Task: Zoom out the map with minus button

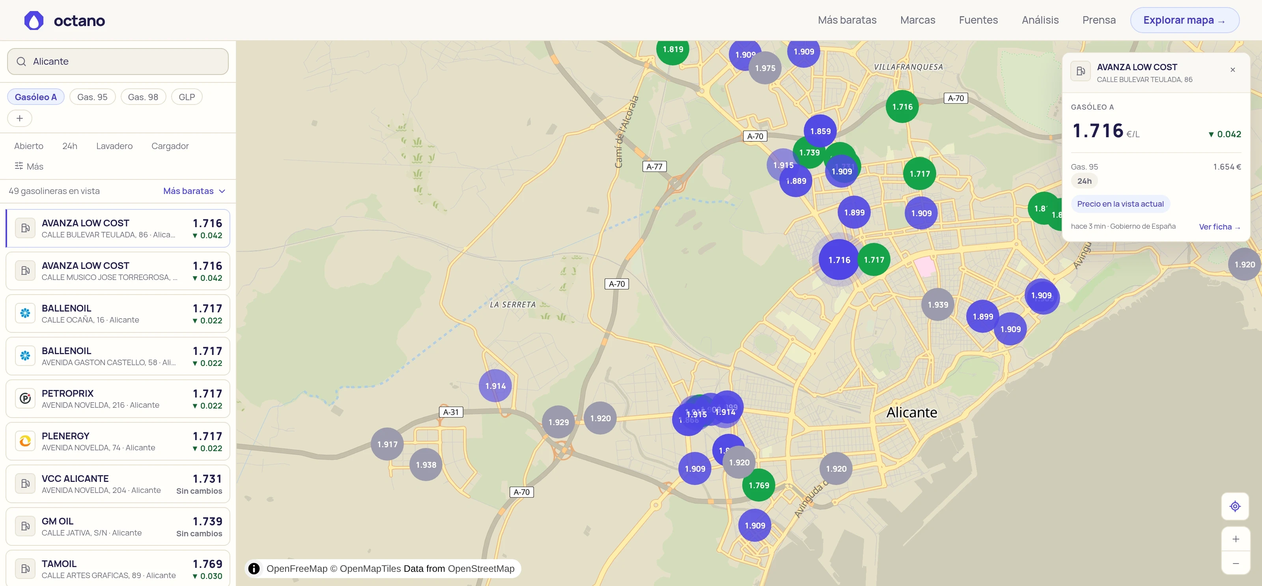Action: coord(1235,564)
